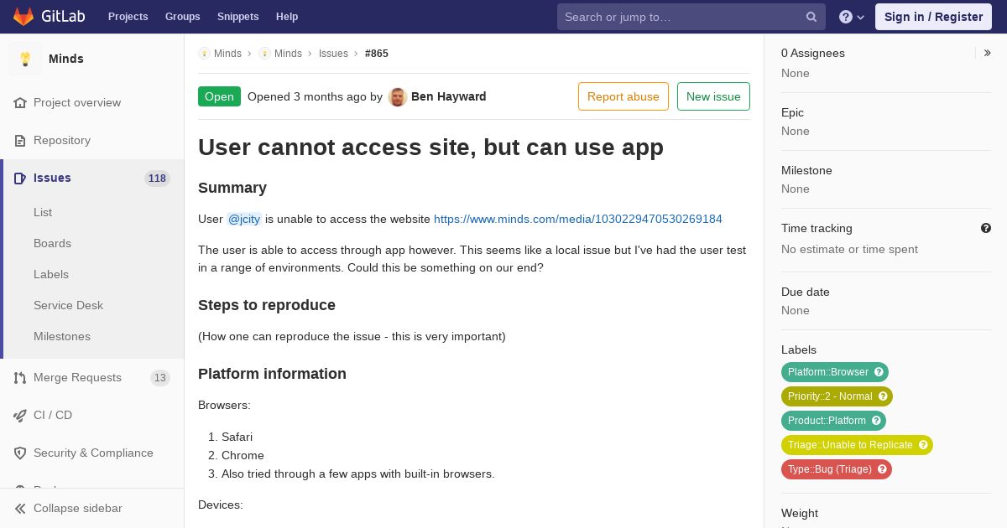Image resolution: width=1007 pixels, height=528 pixels.
Task: Click the New issue button
Action: coord(713,96)
